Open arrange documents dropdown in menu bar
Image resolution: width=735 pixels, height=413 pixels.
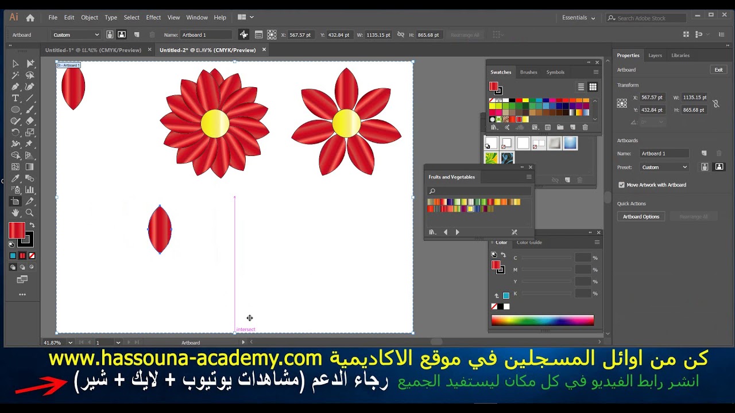[x=245, y=18]
